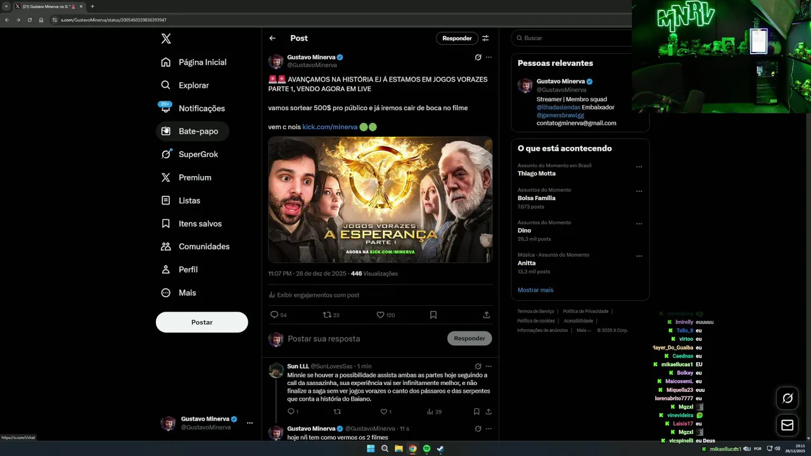Open reply sorting filter icon
This screenshot has width=811, height=456.
point(485,38)
